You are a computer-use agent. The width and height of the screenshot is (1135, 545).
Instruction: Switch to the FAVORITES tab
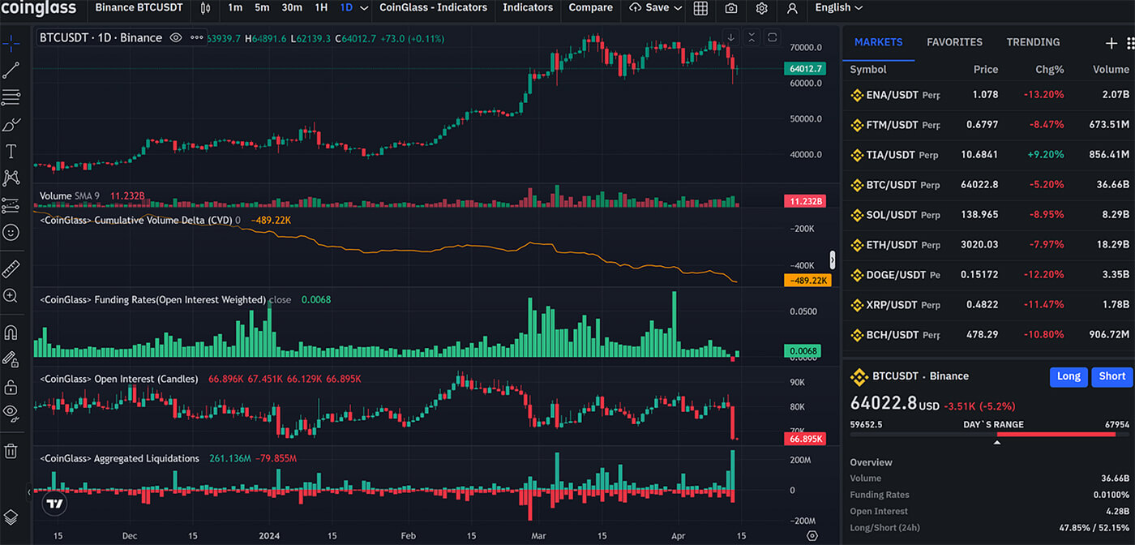pyautogui.click(x=954, y=42)
